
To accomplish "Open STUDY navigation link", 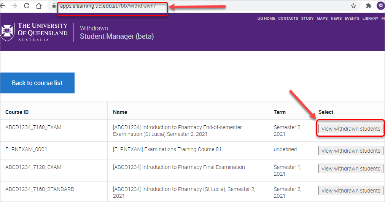I will [x=307, y=18].
